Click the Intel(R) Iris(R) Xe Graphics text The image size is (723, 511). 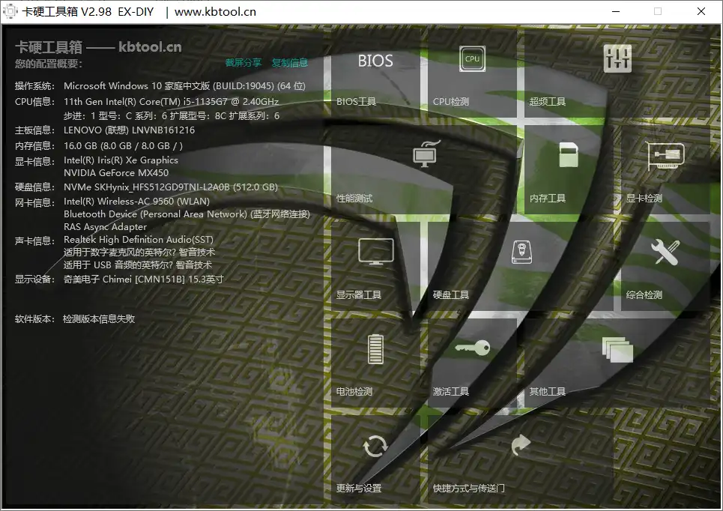click(x=121, y=160)
